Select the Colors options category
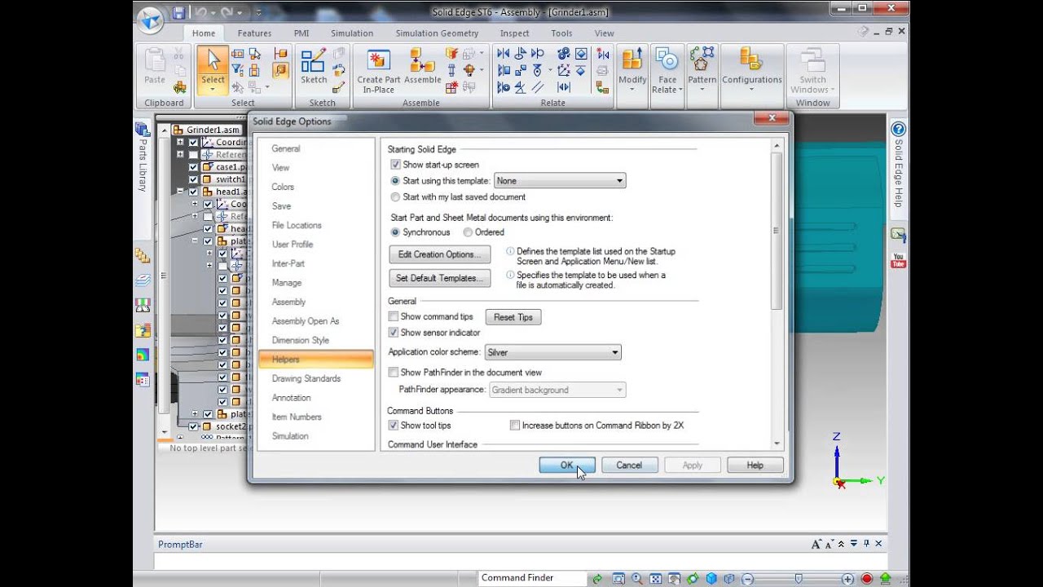 283,187
